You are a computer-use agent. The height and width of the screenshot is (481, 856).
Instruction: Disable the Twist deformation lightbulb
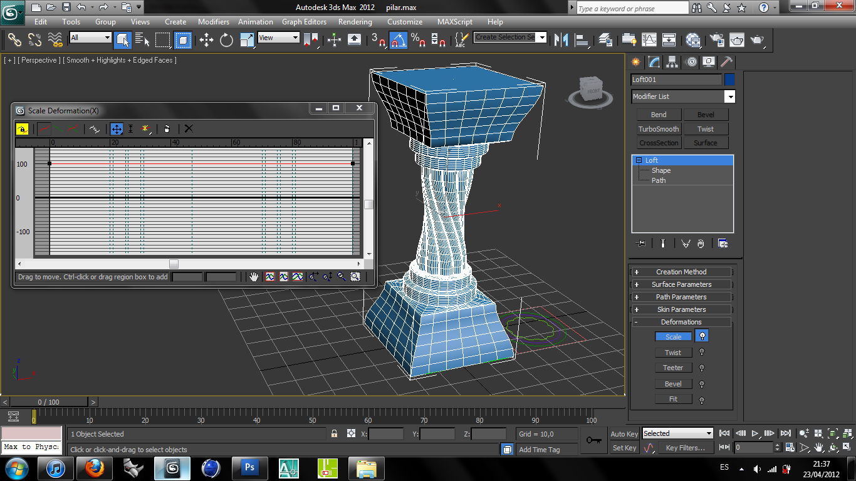pos(702,353)
